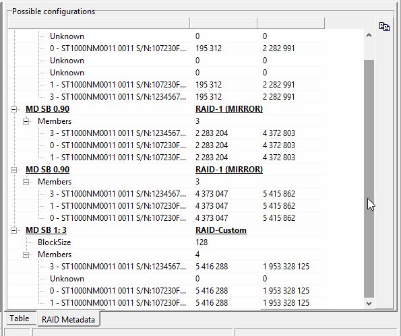Collapse the first MD SB 0.90 node
Viewport: 401px width, 336px height.
click(x=13, y=109)
